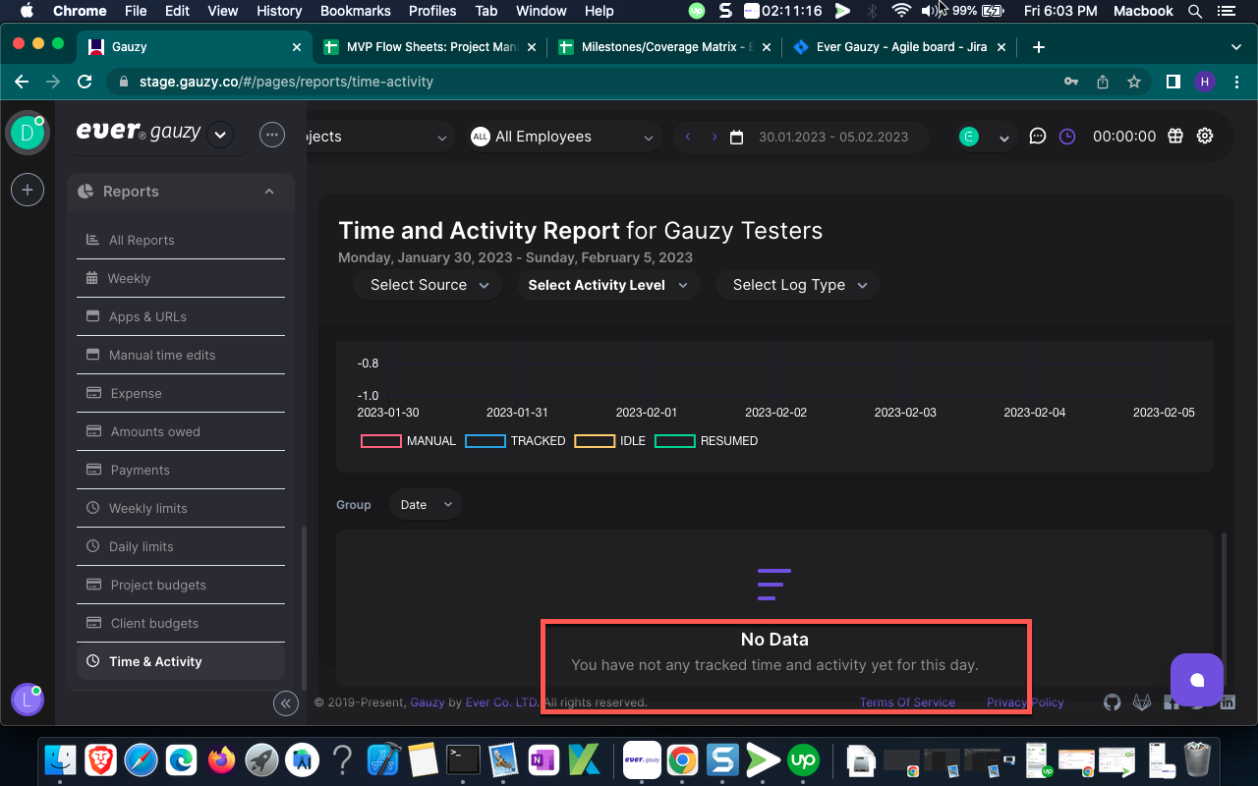Screen dimensions: 1258x786
Task: Click the more options ellipsis button
Action: click(272, 135)
